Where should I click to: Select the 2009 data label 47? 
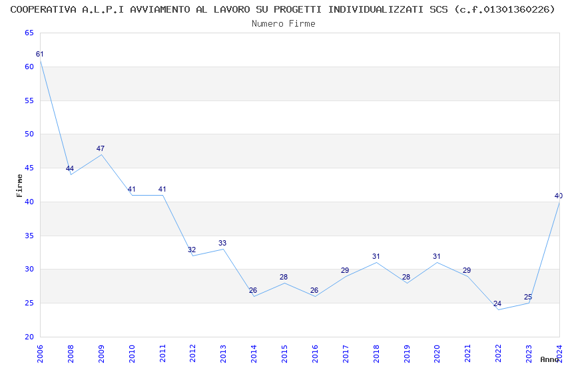pos(101,148)
